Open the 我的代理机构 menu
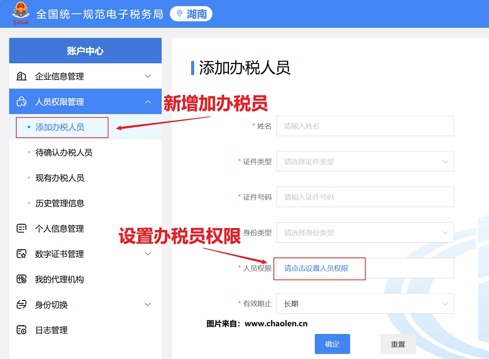 [x=85, y=279]
